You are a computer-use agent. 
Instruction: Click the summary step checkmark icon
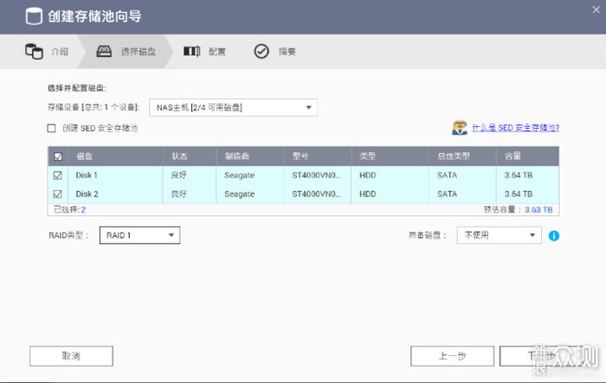[x=261, y=51]
